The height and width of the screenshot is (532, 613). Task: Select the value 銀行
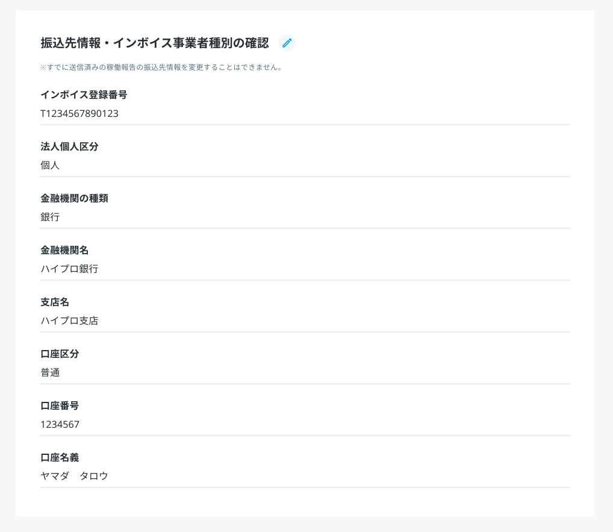(50, 217)
